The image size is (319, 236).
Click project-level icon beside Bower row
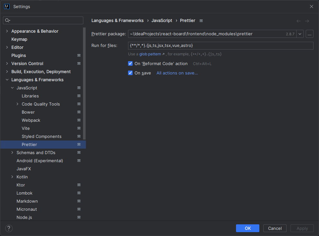pyautogui.click(x=79, y=112)
